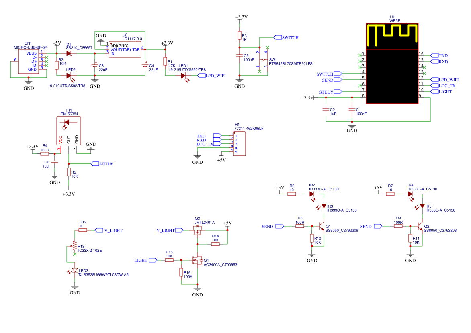This screenshot has height=333, width=471.
Task: Click the '77311-462K05LF' part label
Action: coord(249,128)
